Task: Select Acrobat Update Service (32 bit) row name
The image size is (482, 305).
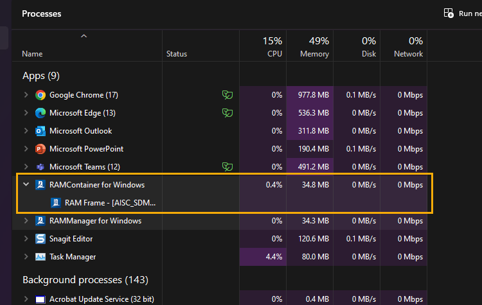Action: [x=102, y=299]
